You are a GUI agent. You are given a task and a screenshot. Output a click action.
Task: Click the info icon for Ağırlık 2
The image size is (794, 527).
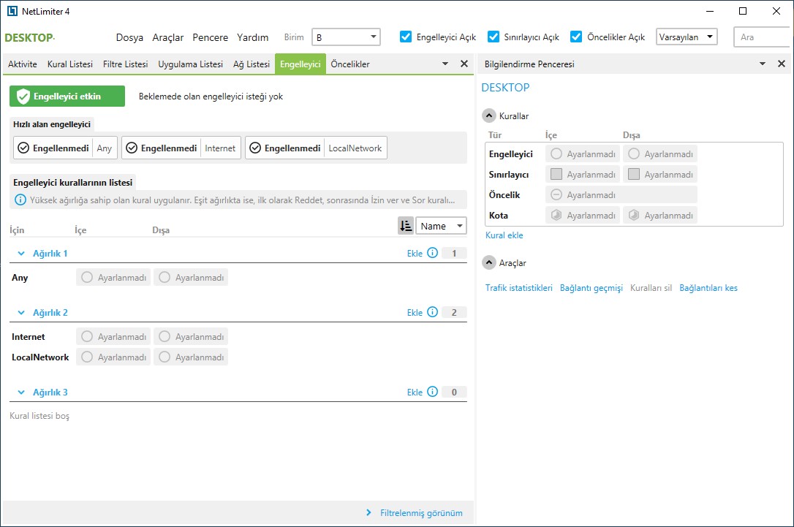(432, 312)
